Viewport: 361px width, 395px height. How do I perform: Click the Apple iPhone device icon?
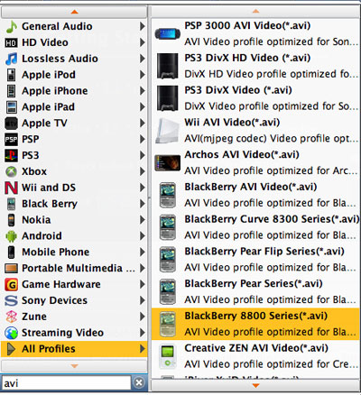point(11,91)
